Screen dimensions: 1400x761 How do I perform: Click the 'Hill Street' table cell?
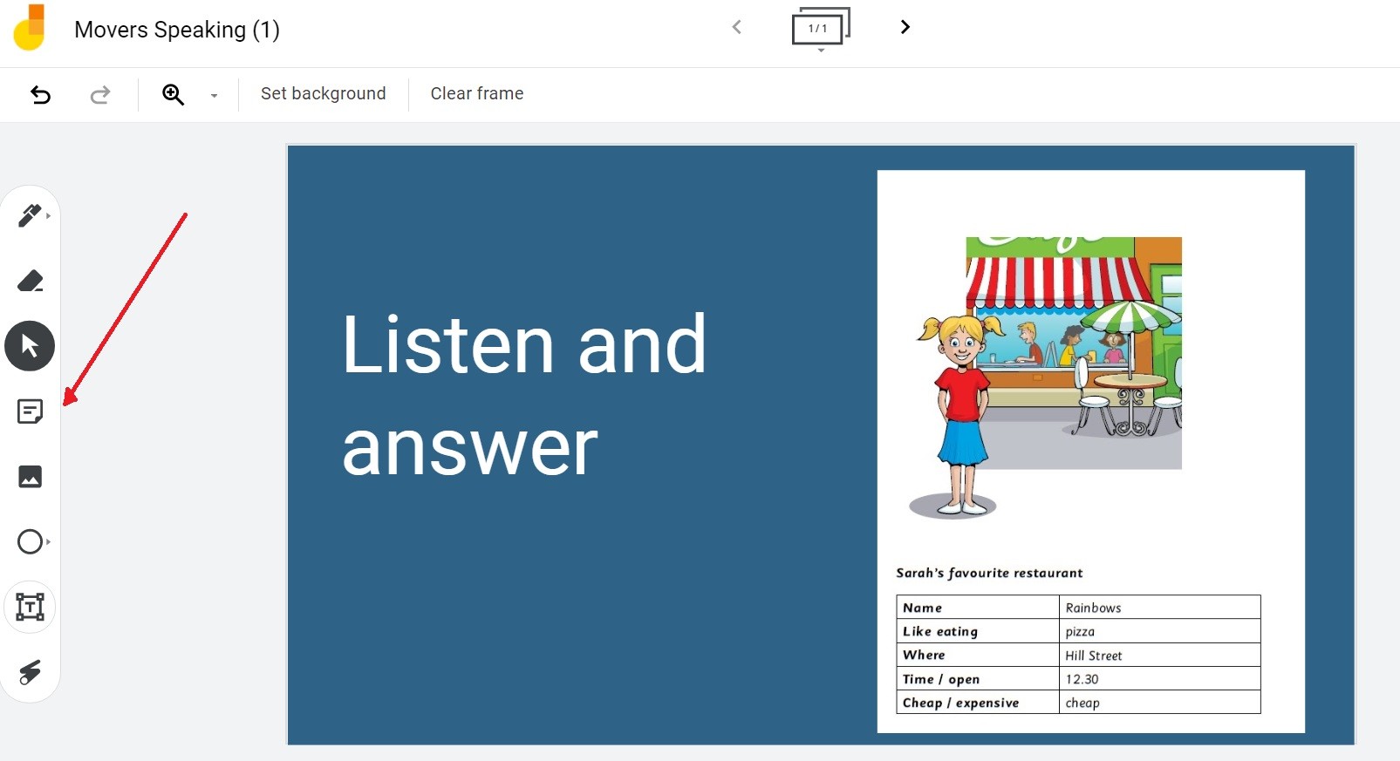tap(1159, 656)
